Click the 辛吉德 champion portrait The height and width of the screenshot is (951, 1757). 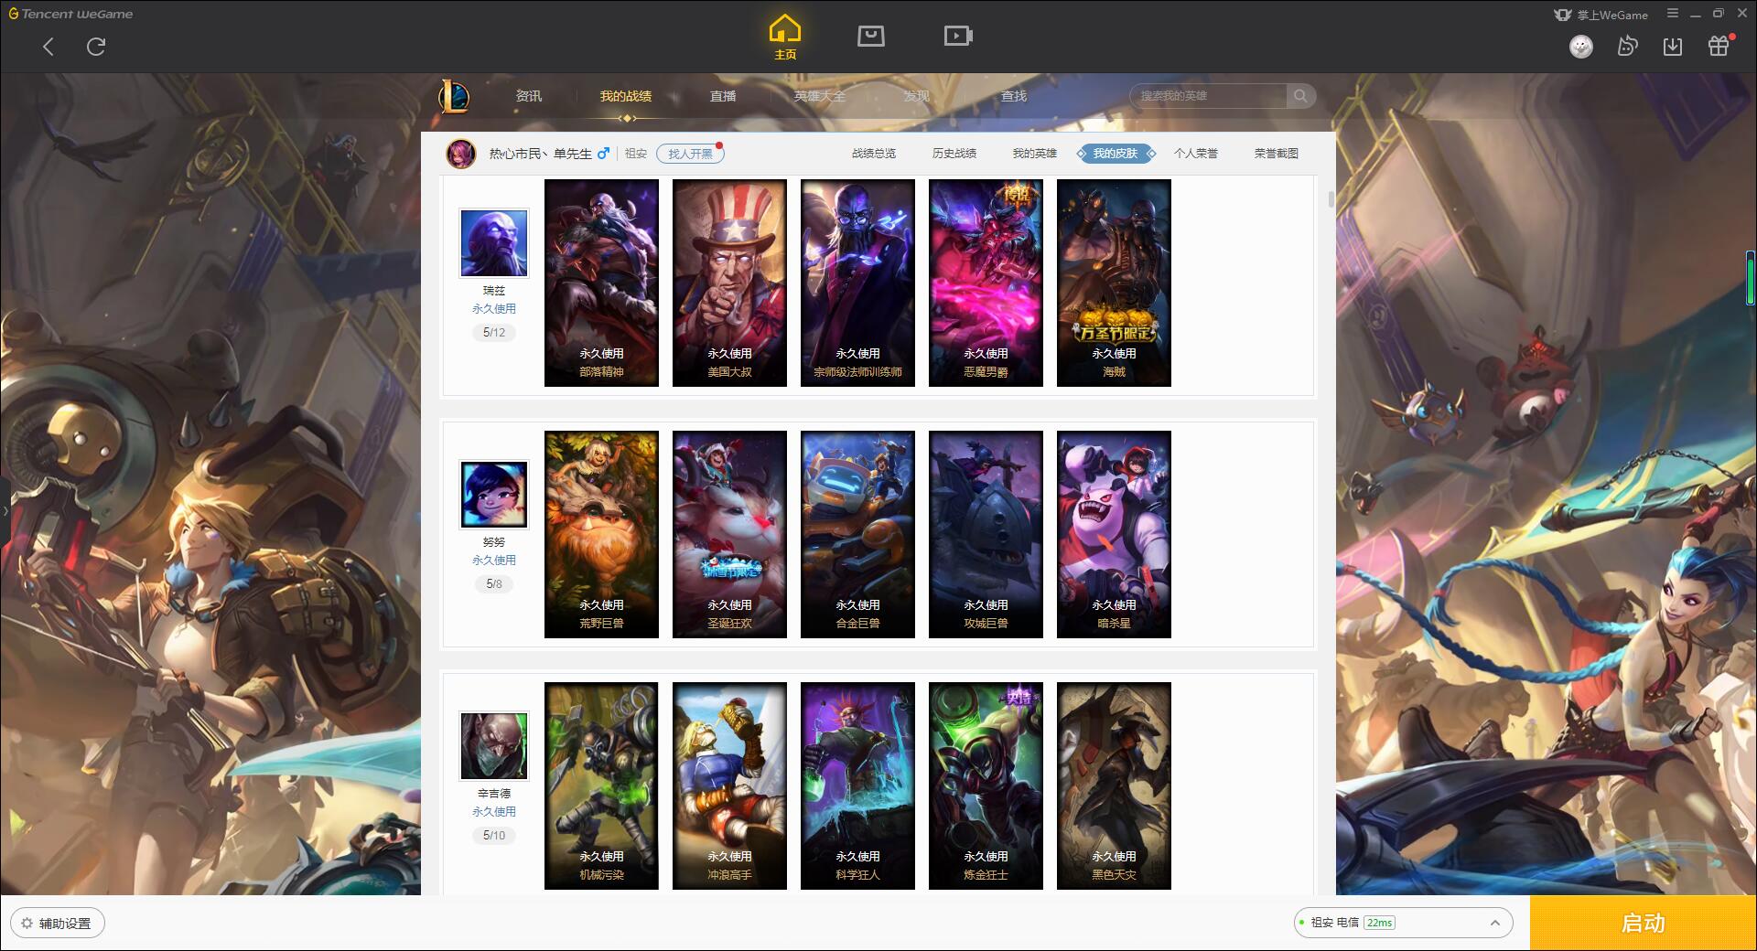click(x=494, y=746)
